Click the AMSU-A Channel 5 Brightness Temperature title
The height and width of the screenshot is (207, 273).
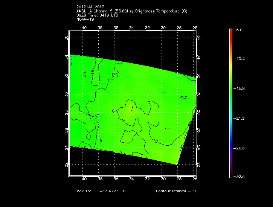[x=131, y=11]
